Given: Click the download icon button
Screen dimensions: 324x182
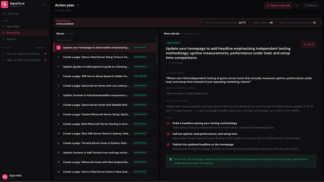Looking at the screenshot, I should [x=297, y=6].
